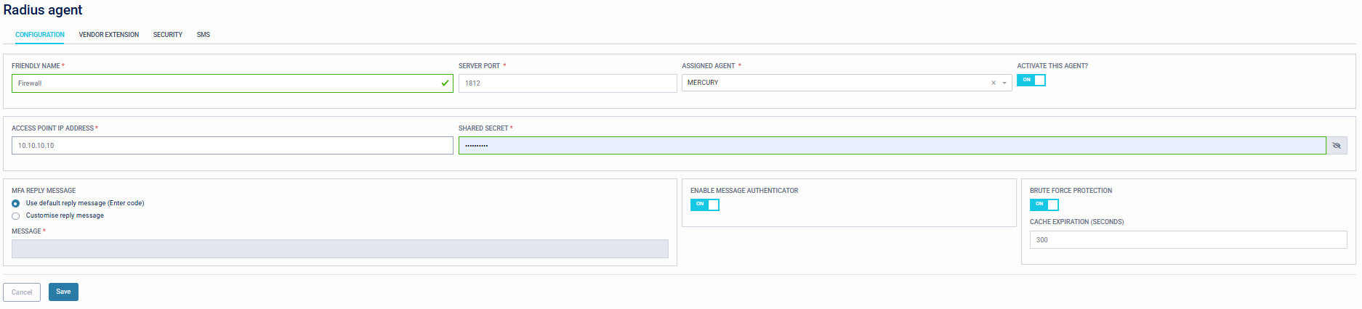Select Use default reply message option
Viewport: 1362px width, 309px height.
click(x=16, y=204)
